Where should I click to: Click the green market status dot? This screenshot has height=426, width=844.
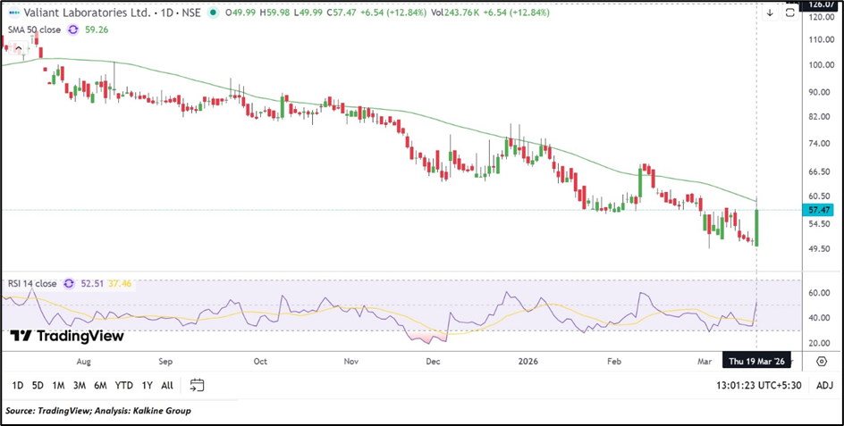(x=213, y=13)
